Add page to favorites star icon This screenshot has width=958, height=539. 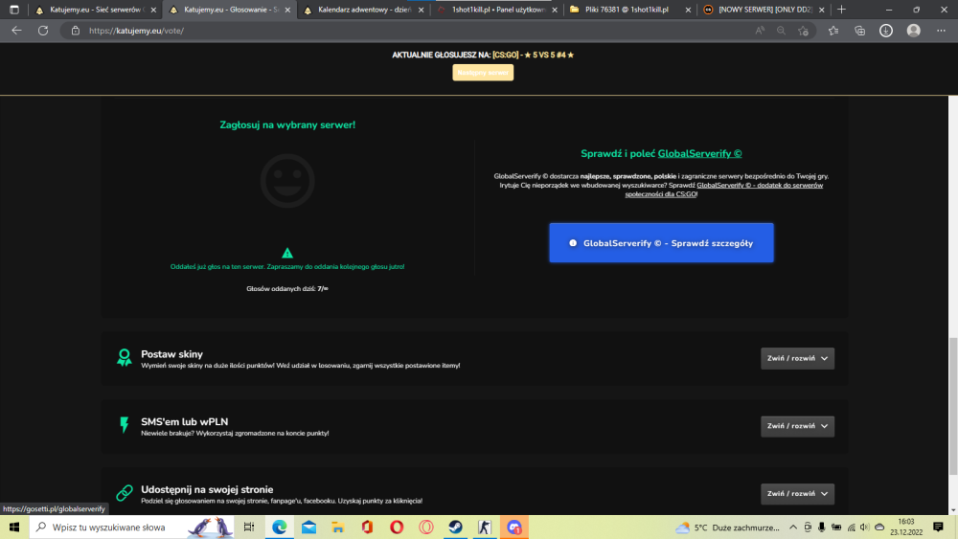803,31
